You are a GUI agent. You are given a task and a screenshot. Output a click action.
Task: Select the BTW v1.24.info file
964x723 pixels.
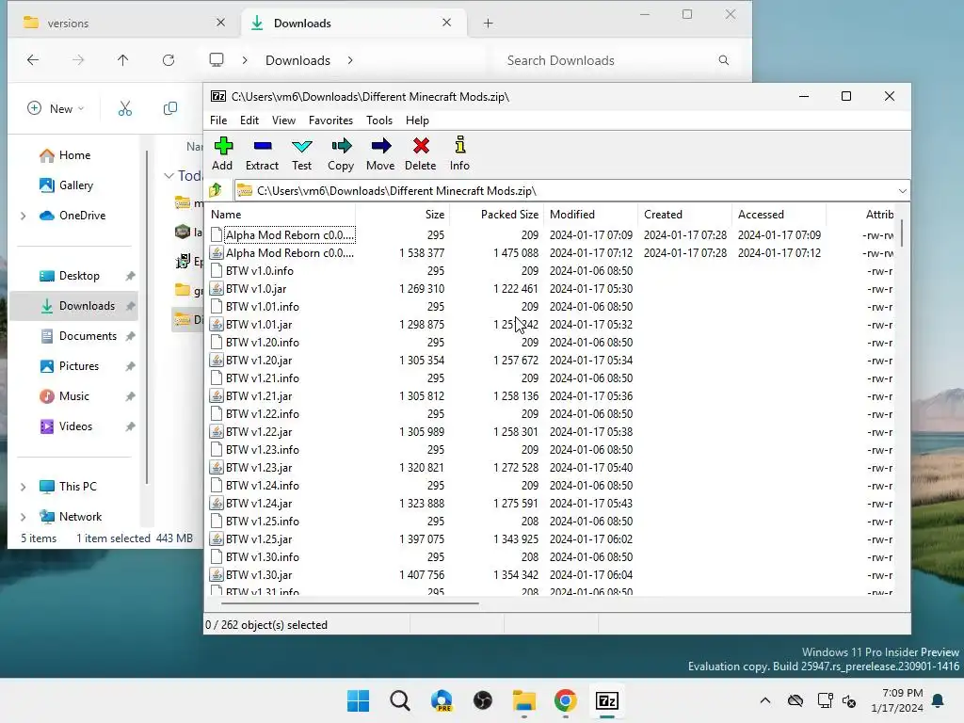pyautogui.click(x=263, y=486)
